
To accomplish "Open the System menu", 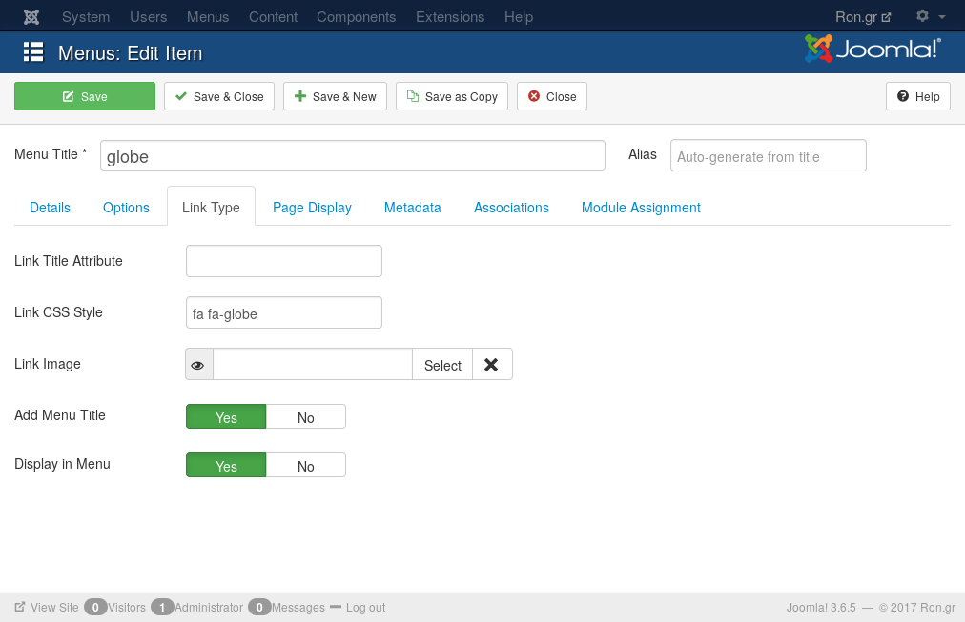I will pos(86,16).
